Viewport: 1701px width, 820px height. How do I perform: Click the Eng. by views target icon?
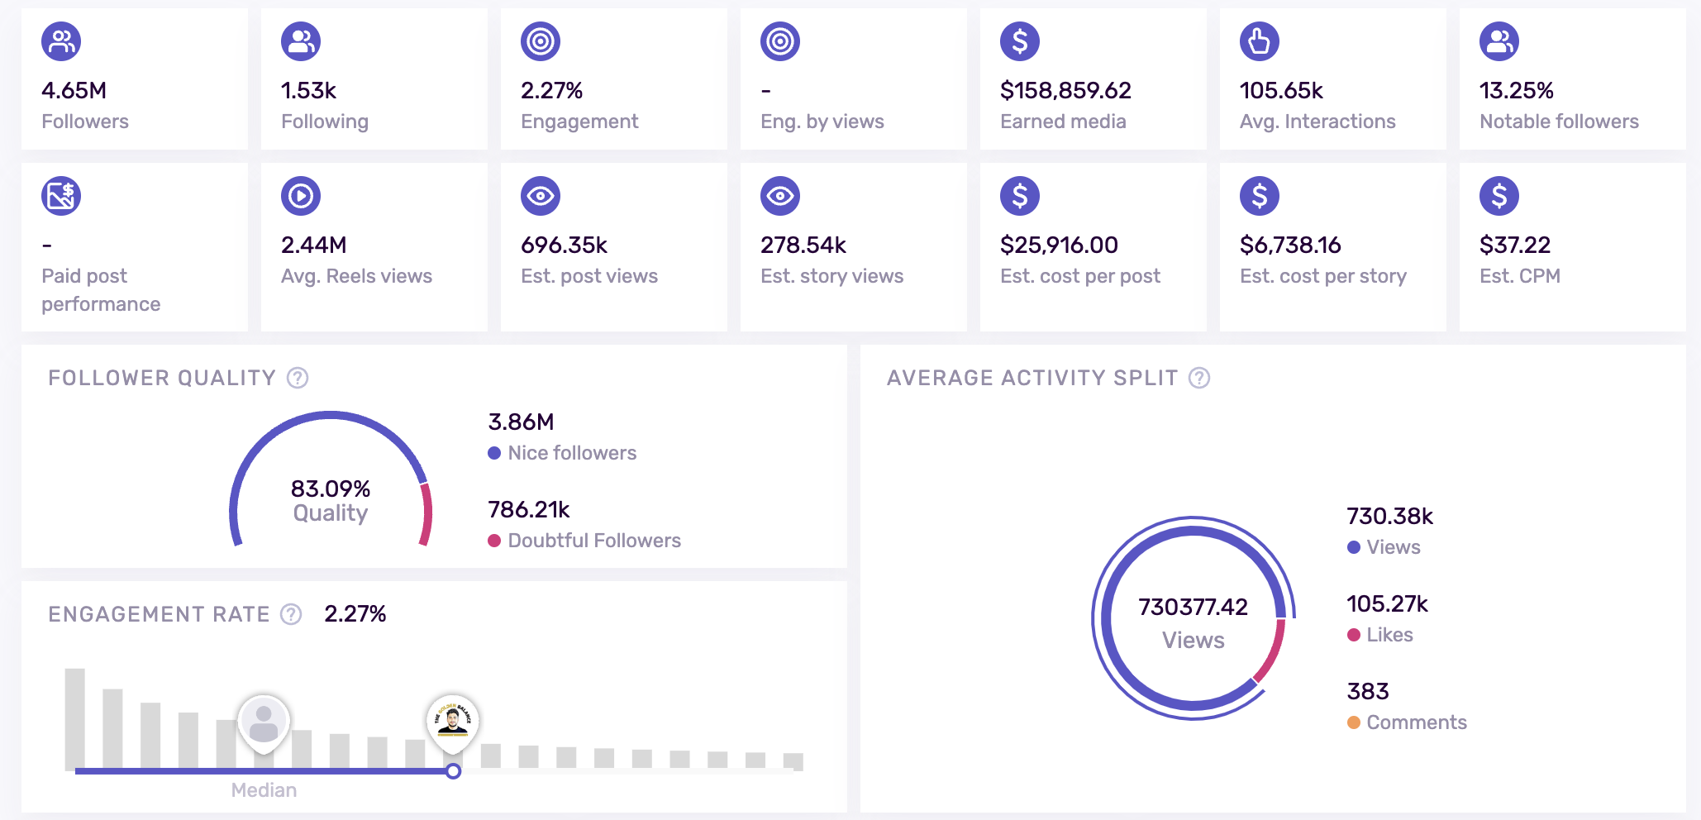click(x=780, y=41)
